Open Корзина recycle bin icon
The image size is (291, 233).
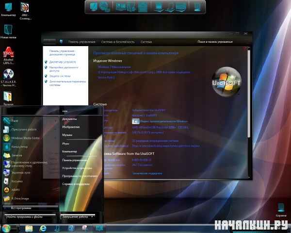281,210
